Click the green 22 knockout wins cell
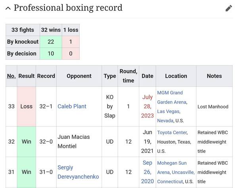The image size is (238, 188). pos(50,42)
